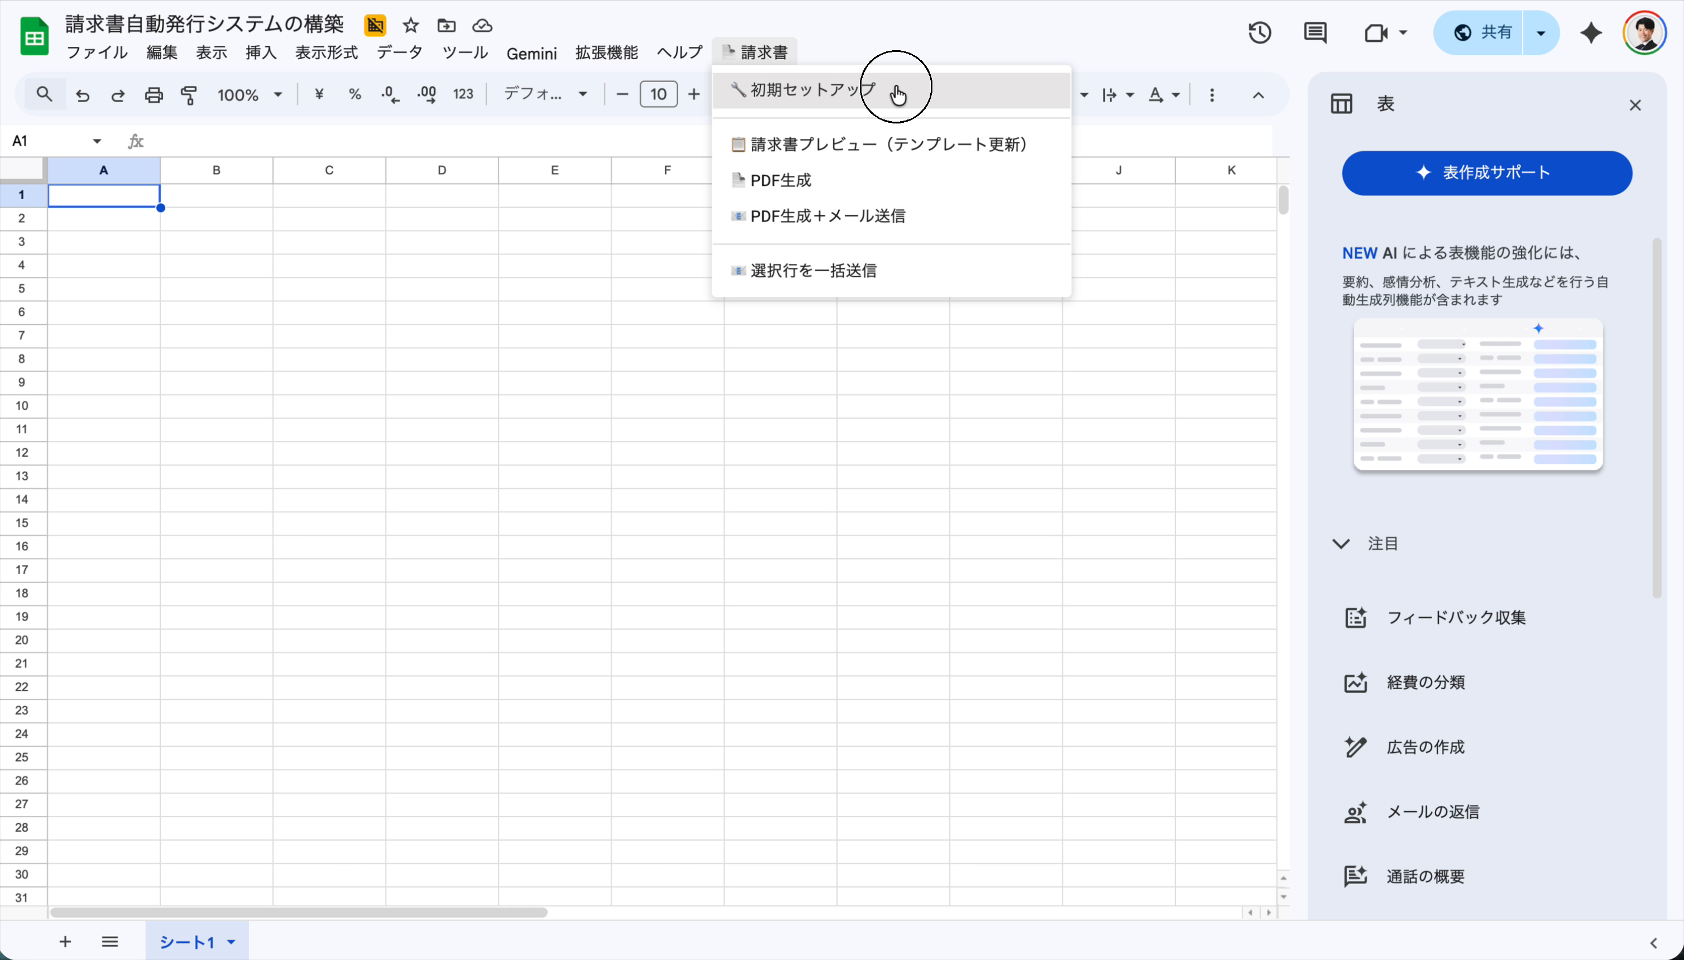Click the 共有 share button
Image resolution: width=1684 pixels, height=960 pixels.
(1495, 32)
